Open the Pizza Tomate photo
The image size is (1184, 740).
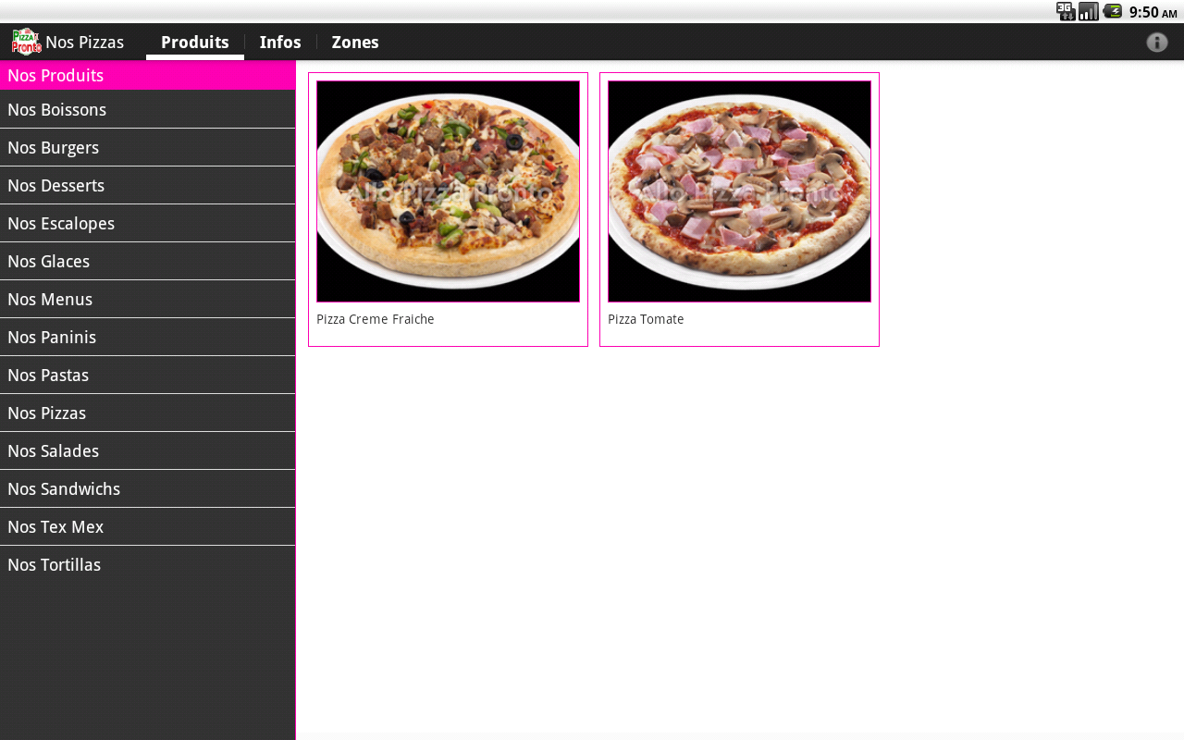click(x=739, y=191)
